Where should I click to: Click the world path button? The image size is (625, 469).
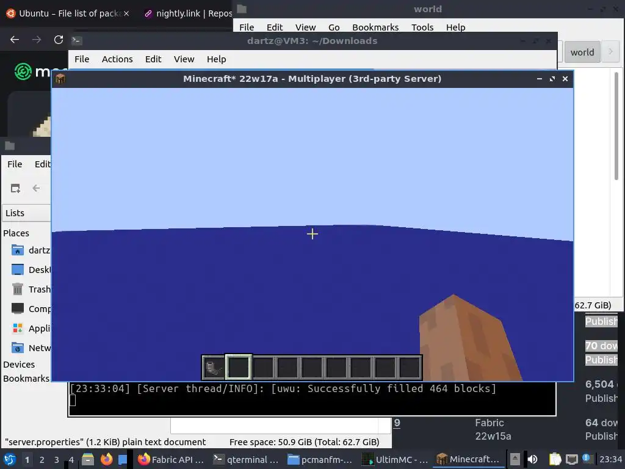coord(582,53)
